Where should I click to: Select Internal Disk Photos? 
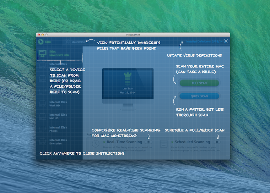point(58,129)
